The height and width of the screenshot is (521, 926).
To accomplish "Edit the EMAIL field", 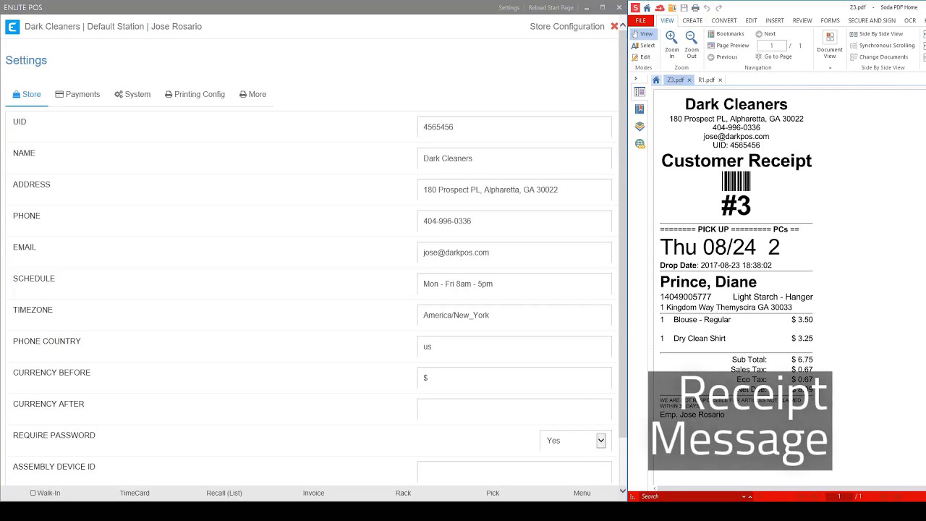I will click(514, 253).
